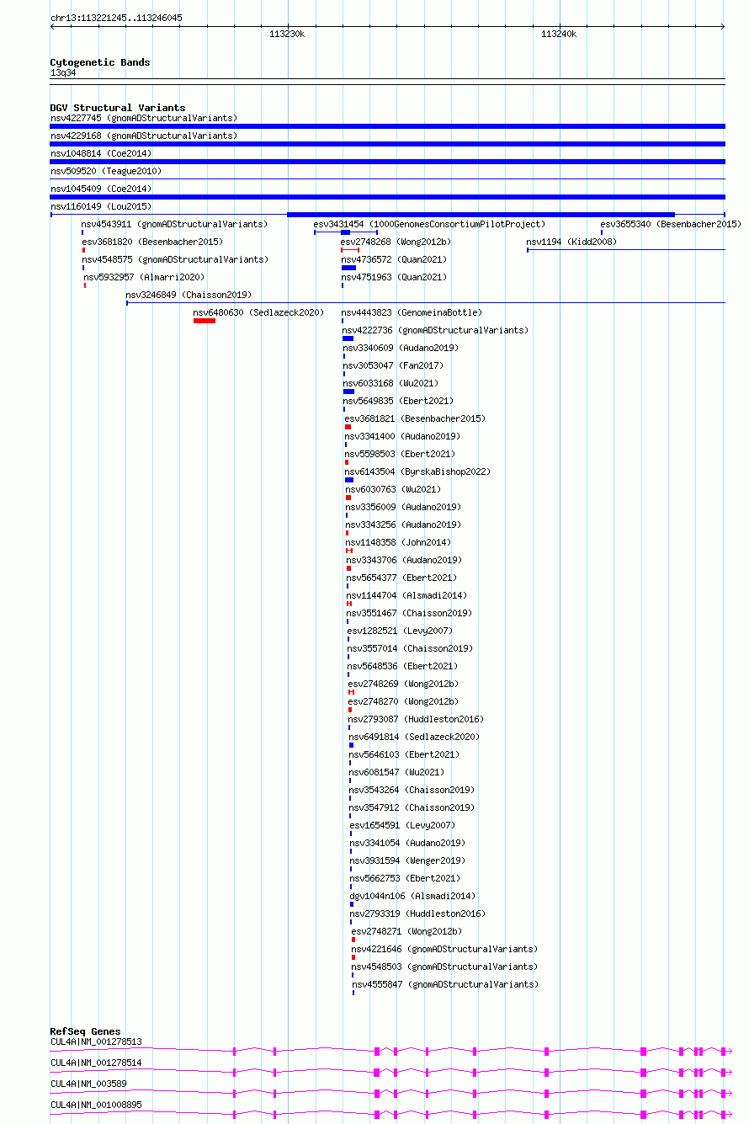Viewport: 749px width, 1124px height.
Task: Select nsv4543911 gnomAD variant label
Action: [175, 224]
